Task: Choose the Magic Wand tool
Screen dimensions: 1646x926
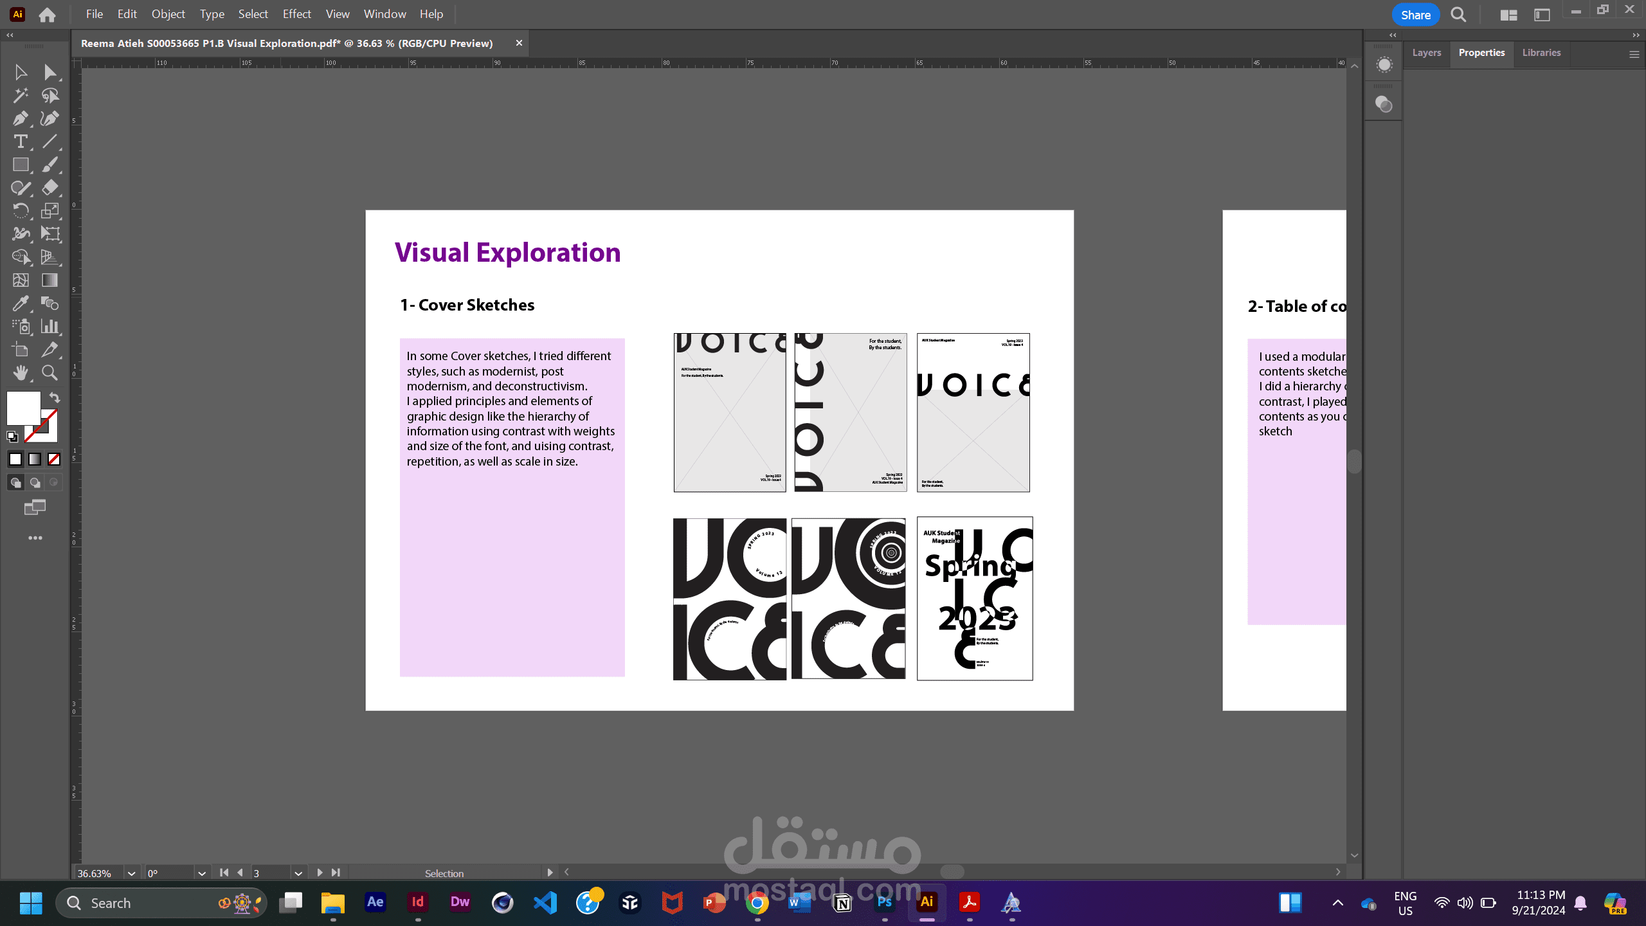Action: [20, 95]
